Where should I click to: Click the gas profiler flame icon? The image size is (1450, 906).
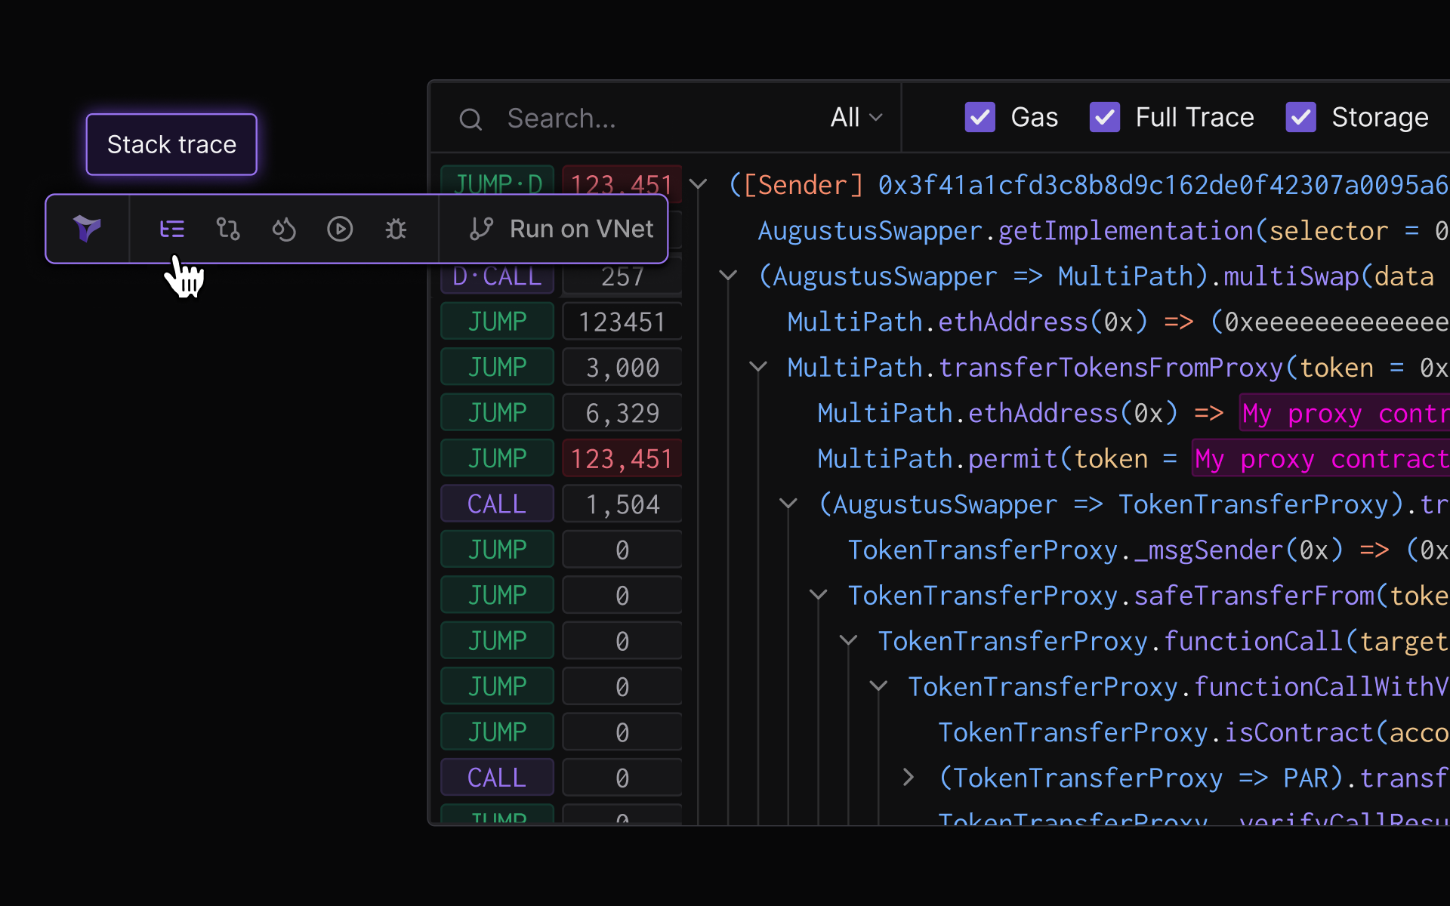pyautogui.click(x=284, y=228)
